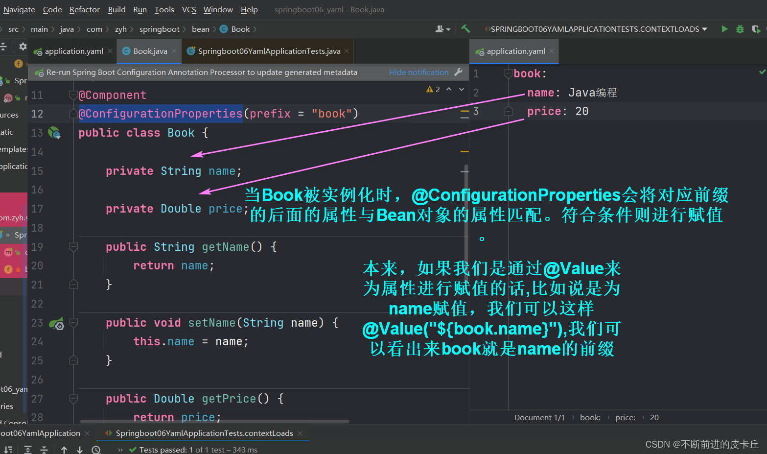Click the 'main' breadcrumb
The image size is (767, 454).
[x=39, y=29]
